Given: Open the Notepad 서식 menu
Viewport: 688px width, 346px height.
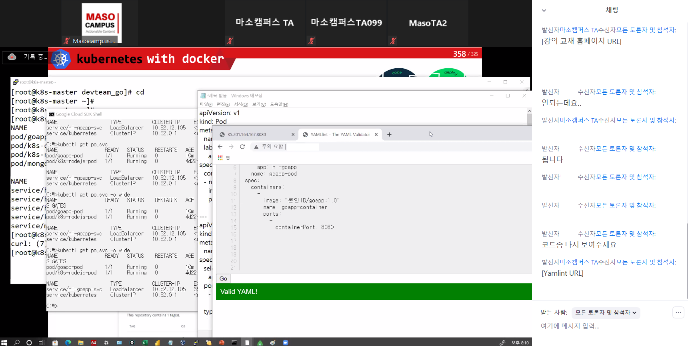Looking at the screenshot, I should click(x=241, y=104).
